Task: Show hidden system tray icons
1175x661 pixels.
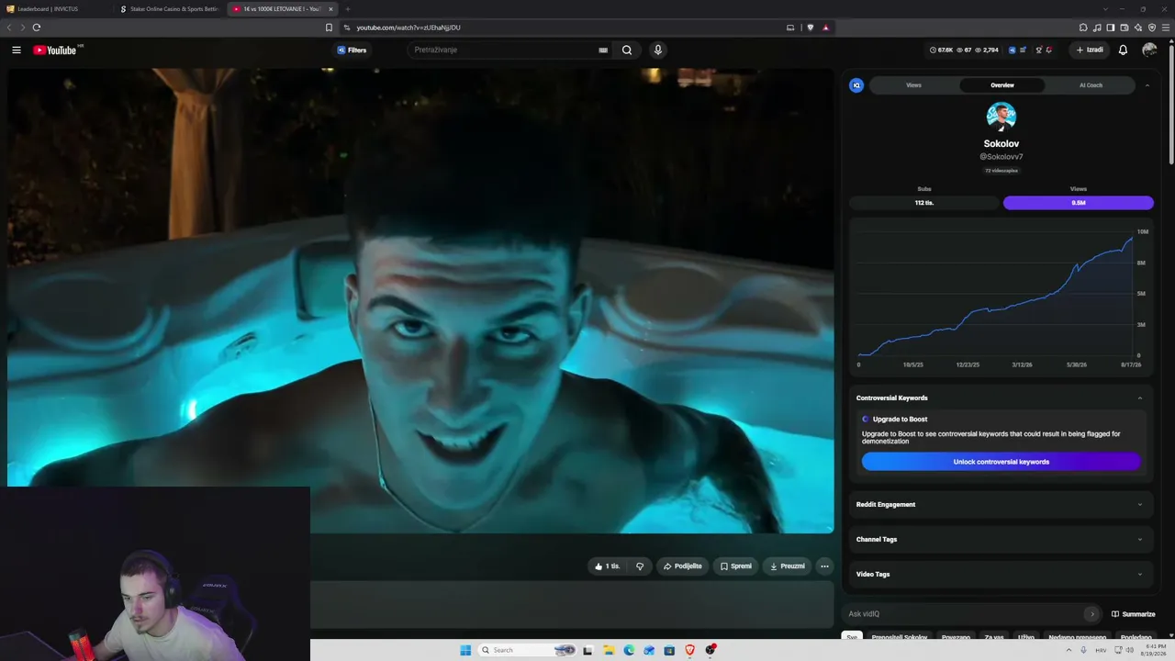Action: (1068, 650)
